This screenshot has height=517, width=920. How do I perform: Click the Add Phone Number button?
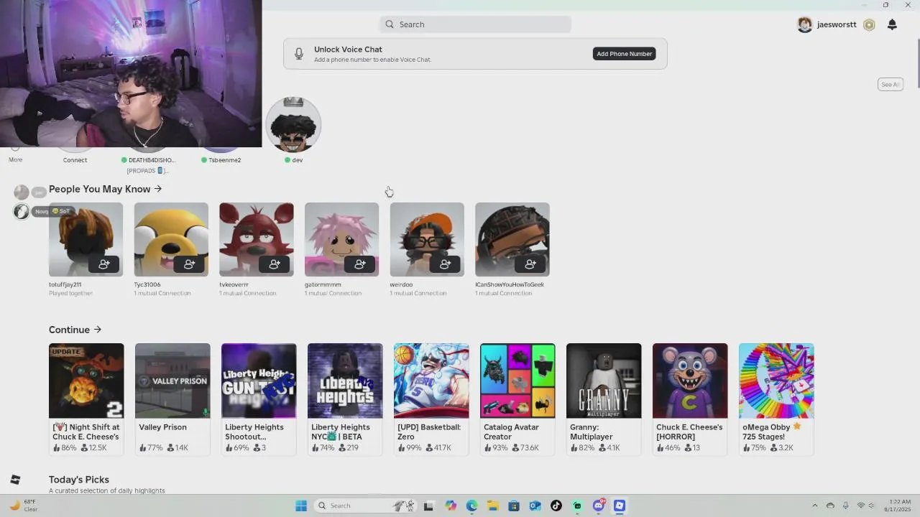(x=624, y=54)
